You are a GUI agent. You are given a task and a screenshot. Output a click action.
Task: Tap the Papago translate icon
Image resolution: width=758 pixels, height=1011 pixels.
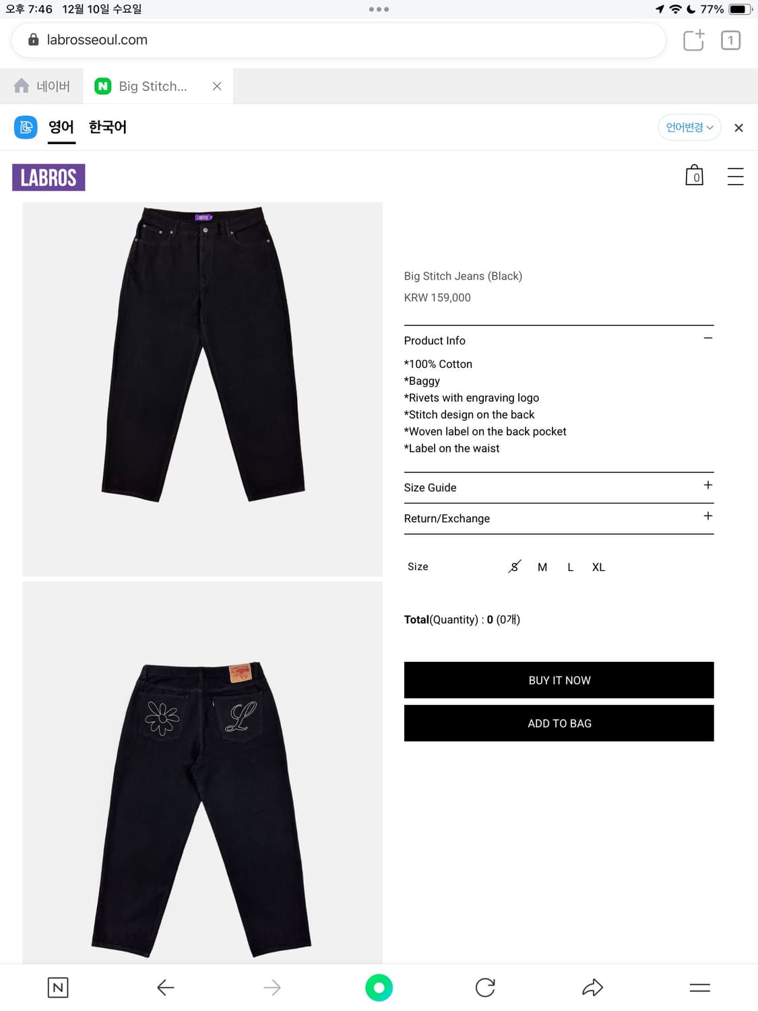coord(26,127)
